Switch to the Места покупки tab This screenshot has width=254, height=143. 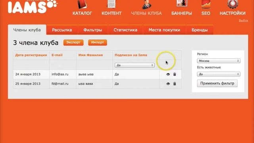[164, 30]
